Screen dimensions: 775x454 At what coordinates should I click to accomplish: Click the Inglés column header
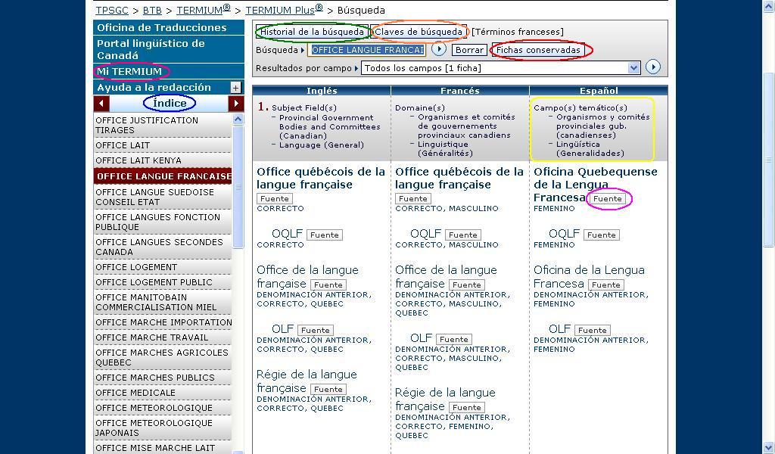322,91
